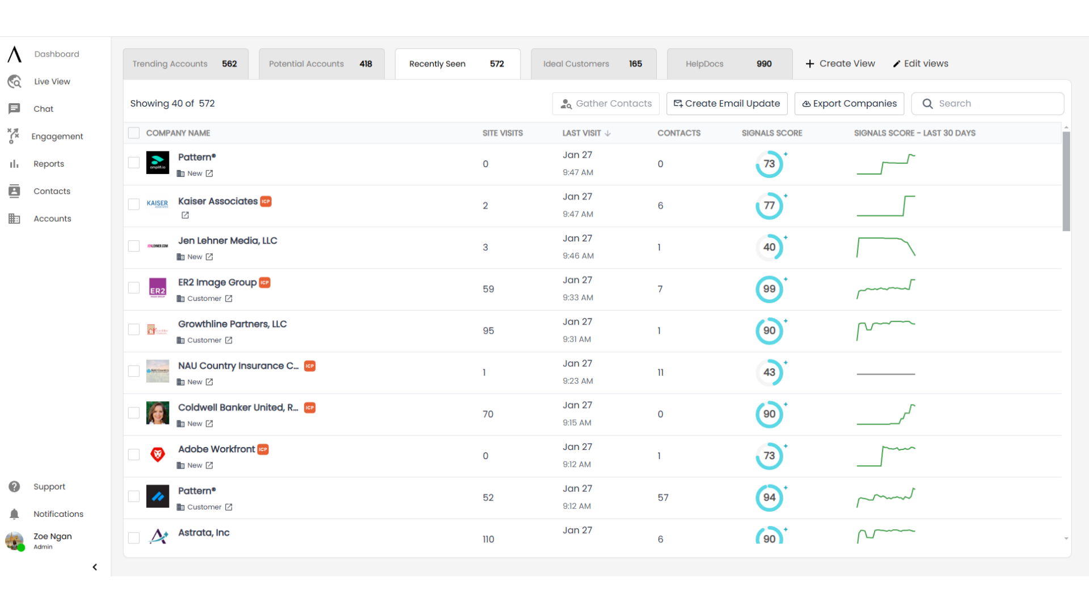The height and width of the screenshot is (612, 1089).
Task: Open the Trending Accounts tab
Action: 170,63
